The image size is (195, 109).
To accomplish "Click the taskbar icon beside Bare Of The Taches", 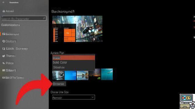I will [x=4, y=78].
